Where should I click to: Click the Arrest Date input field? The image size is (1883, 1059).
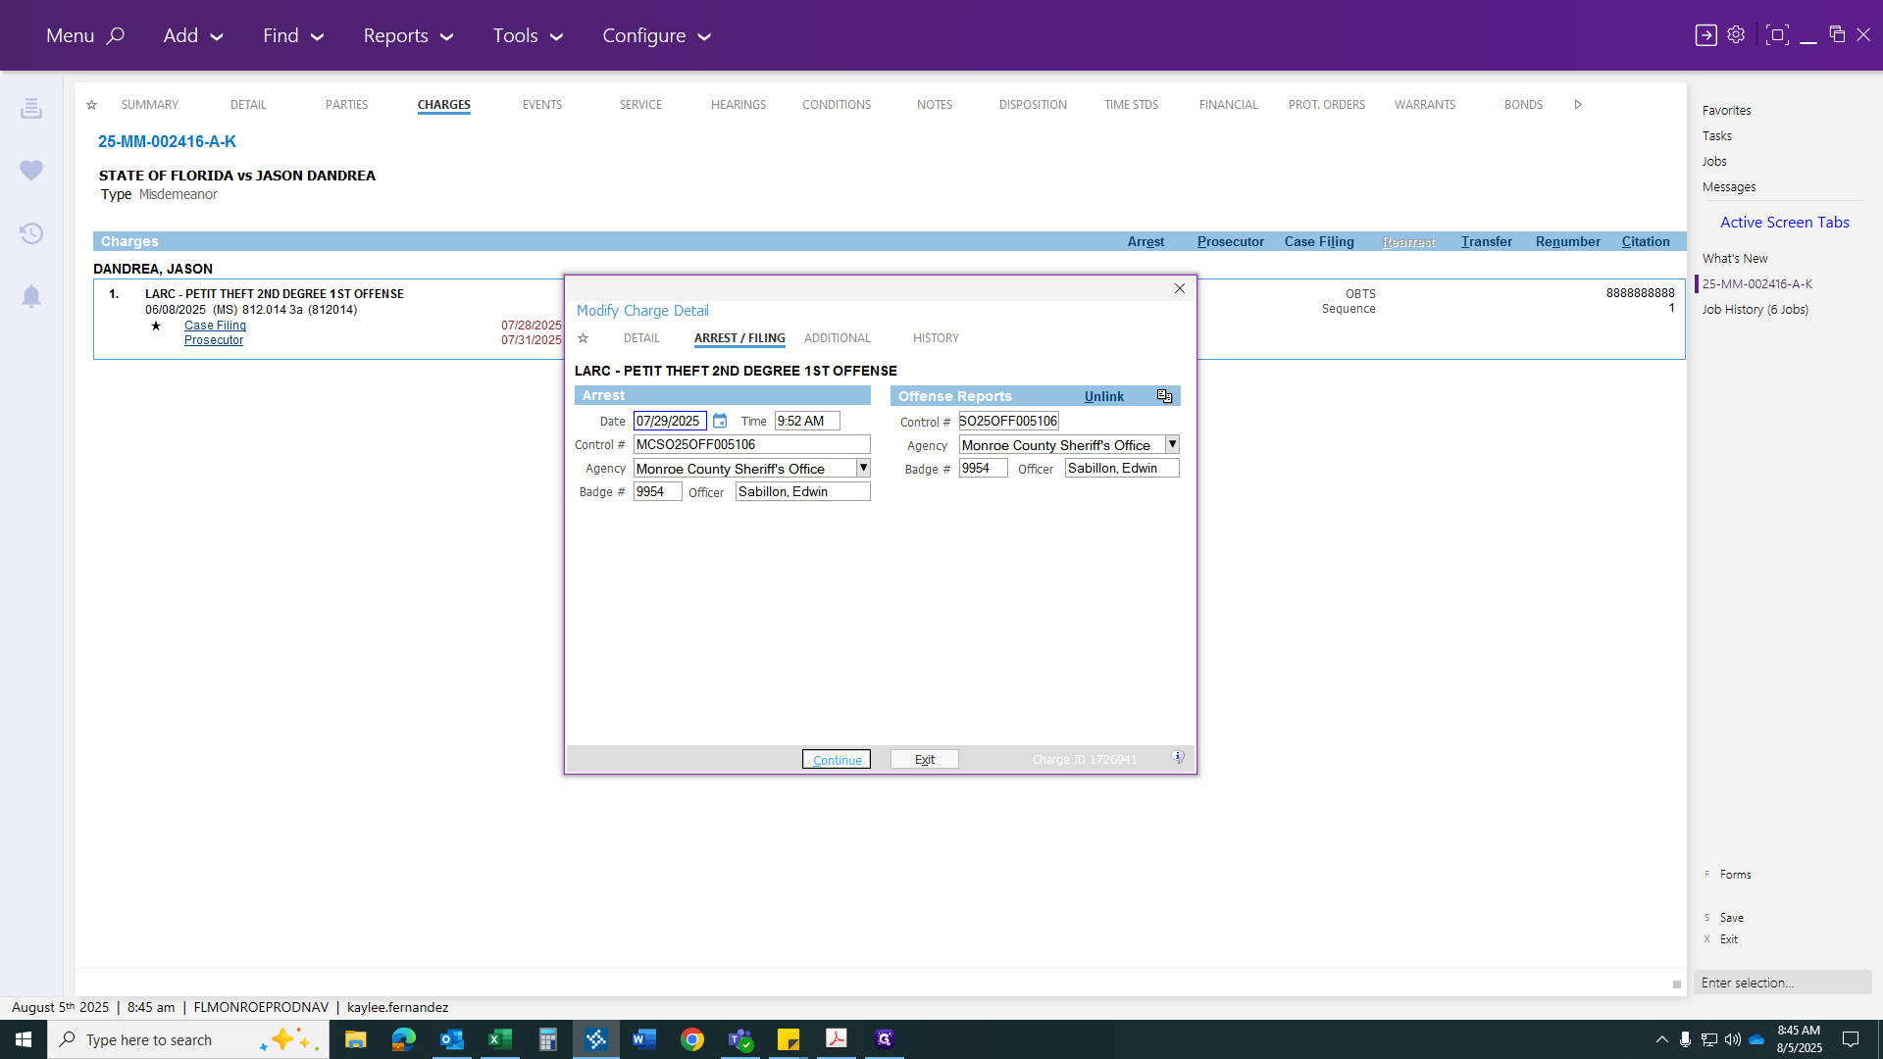(x=670, y=421)
